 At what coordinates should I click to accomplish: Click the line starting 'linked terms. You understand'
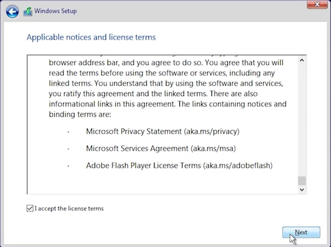[x=166, y=83]
